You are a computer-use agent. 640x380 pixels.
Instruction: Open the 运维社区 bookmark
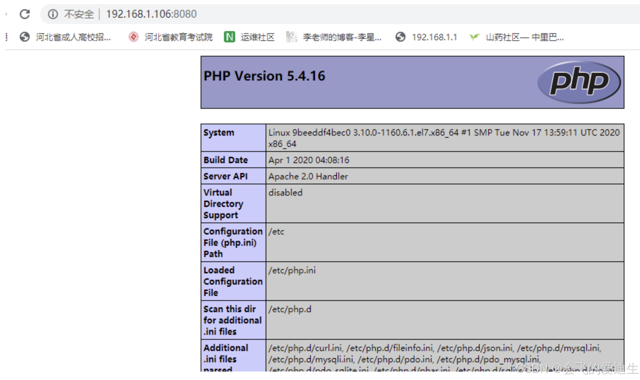[x=258, y=37]
